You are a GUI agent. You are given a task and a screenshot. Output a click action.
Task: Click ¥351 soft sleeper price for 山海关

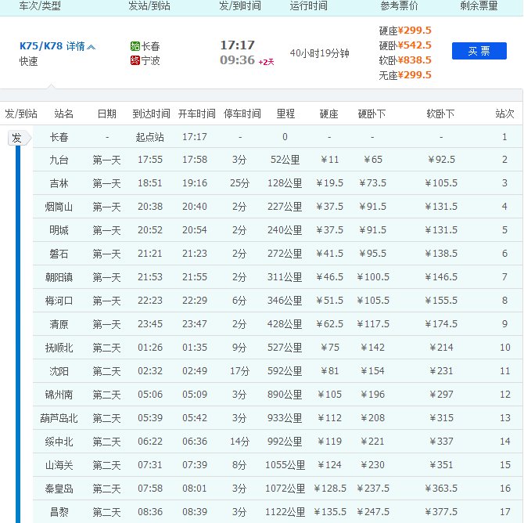441,465
